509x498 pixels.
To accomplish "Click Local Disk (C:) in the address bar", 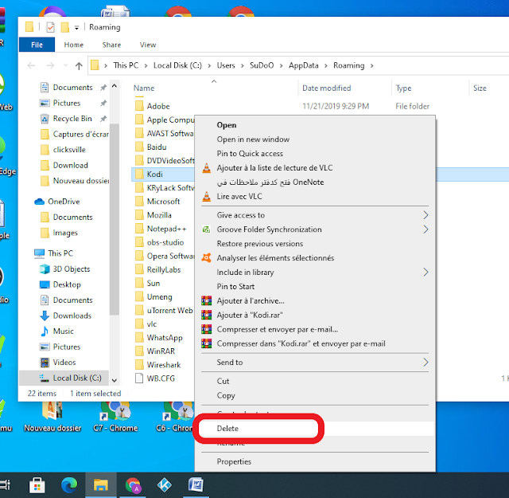I will click(x=177, y=65).
